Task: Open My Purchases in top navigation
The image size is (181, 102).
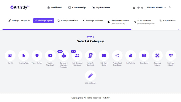Action: (x=101, y=8)
